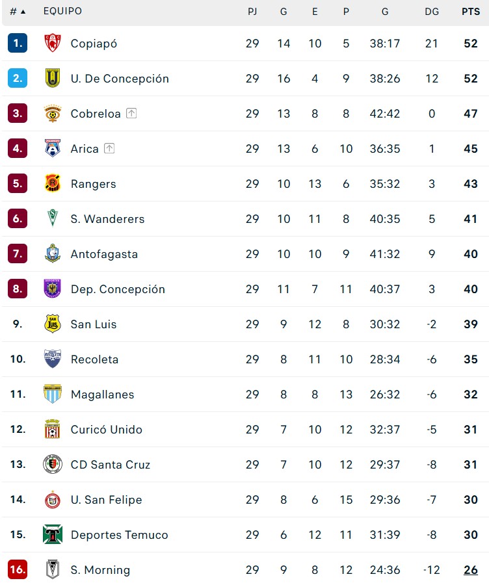Screen dimensions: 489x583
Task: Click the S. Wanderers crest icon
Action: 52,219
